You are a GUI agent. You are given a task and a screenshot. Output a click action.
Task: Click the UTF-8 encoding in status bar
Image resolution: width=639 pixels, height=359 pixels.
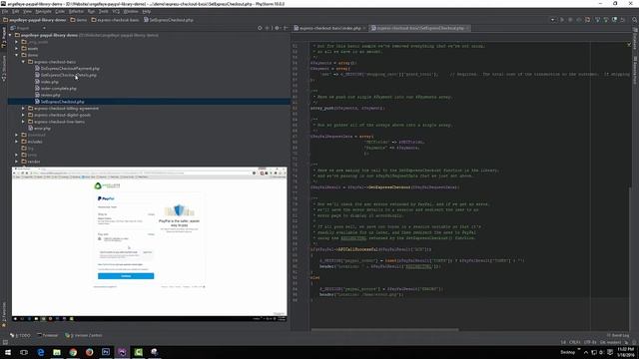coord(590,342)
